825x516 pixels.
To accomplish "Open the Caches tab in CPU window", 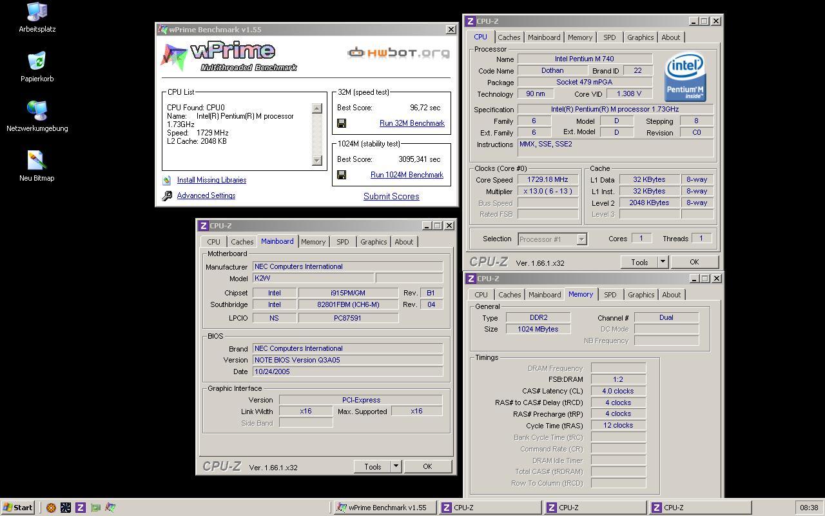I will [509, 37].
